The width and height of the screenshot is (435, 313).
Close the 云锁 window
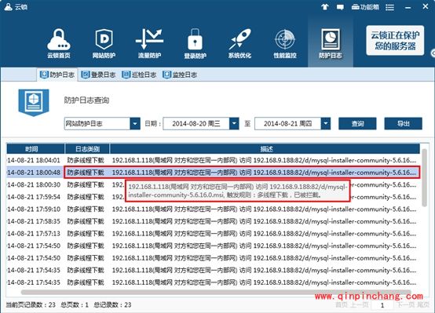tap(426, 6)
